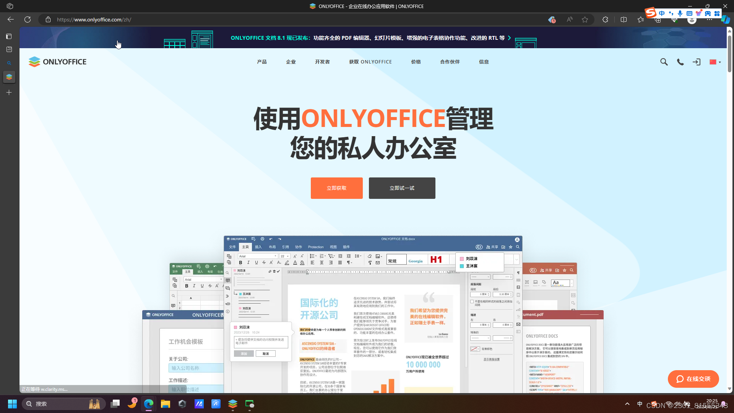Open the language flag dropdown
734x413 pixels.
coord(715,62)
